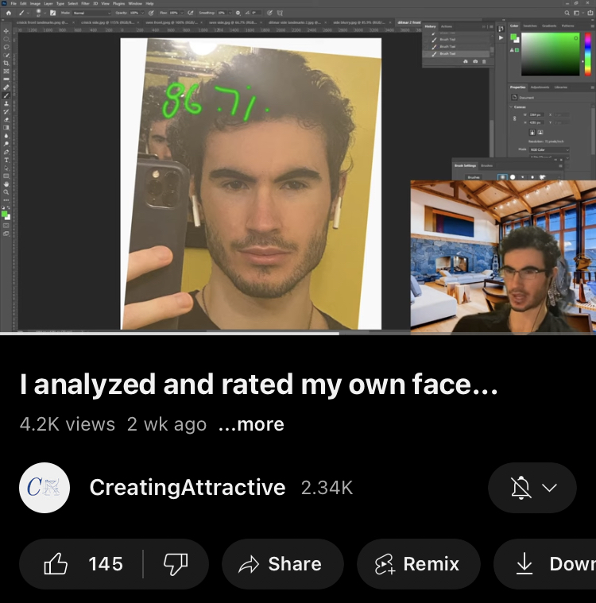Select the Hand tool
This screenshot has width=596, height=603.
point(6,184)
